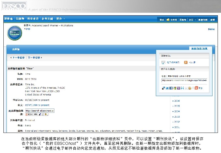221x153 pixels.
Task: Click the 登录 sign-in link
Action: click(162, 20)
